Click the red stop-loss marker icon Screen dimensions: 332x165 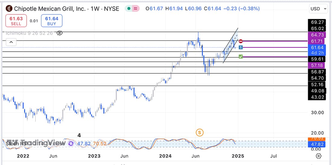[241, 41]
